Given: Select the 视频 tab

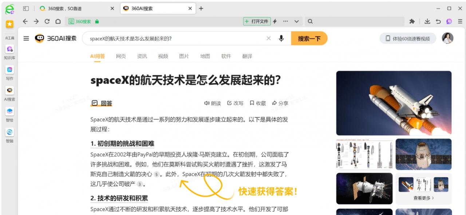Looking at the screenshot, I should [163, 56].
